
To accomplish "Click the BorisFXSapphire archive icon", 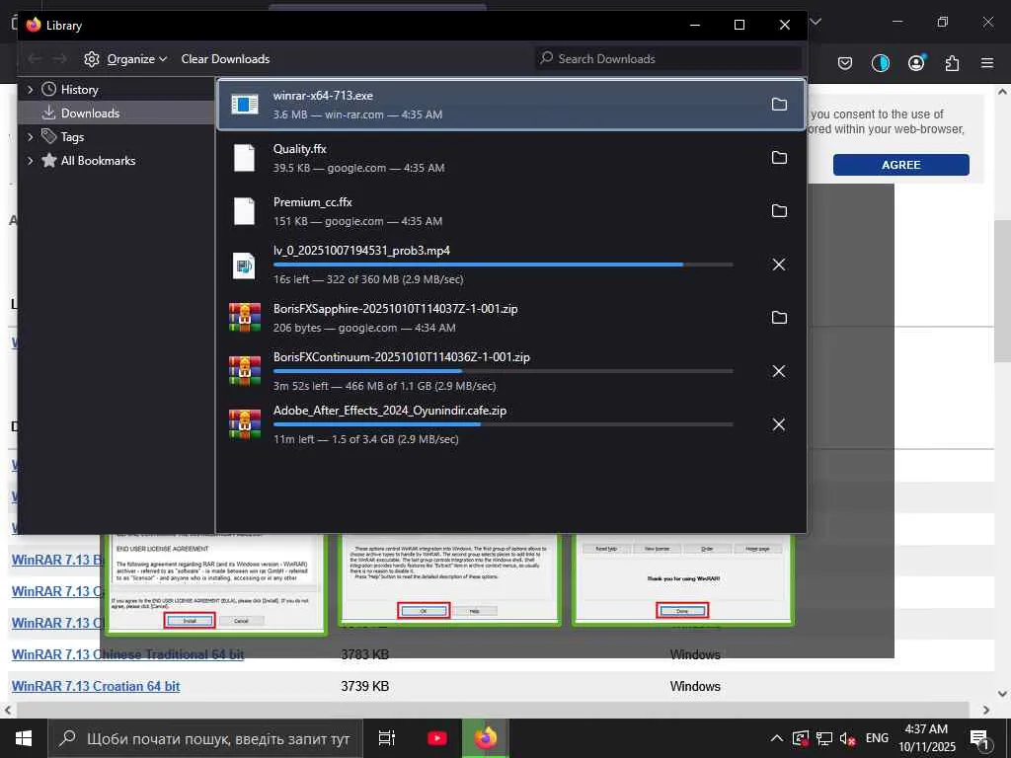I will click(x=245, y=318).
